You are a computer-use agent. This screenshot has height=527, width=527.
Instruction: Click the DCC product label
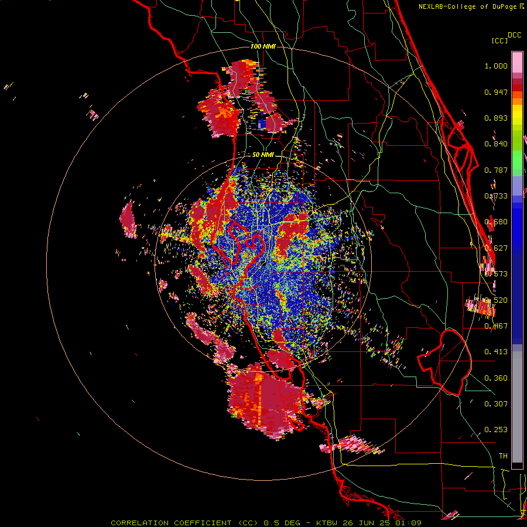tap(515, 35)
